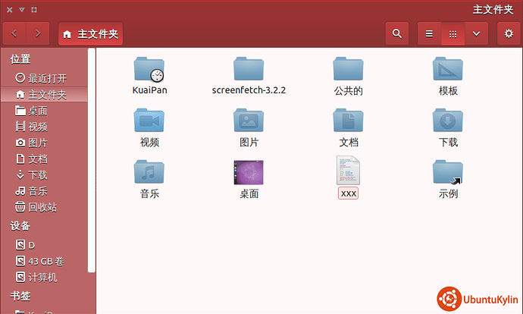Screen dimensions: 523x314
Task: Switch to list view
Action: 429,33
